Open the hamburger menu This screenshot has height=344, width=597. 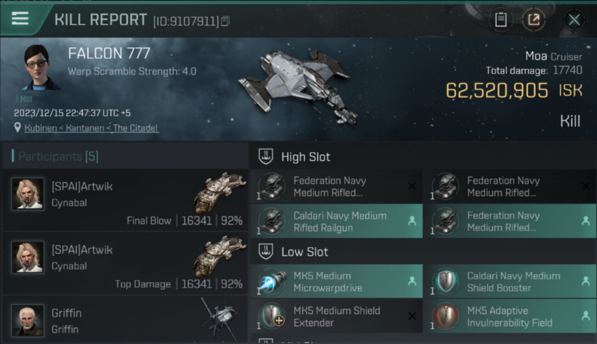pos(20,18)
